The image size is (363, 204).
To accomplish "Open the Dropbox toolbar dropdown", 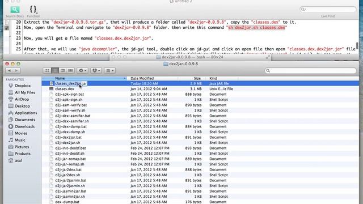I will point(96,70).
